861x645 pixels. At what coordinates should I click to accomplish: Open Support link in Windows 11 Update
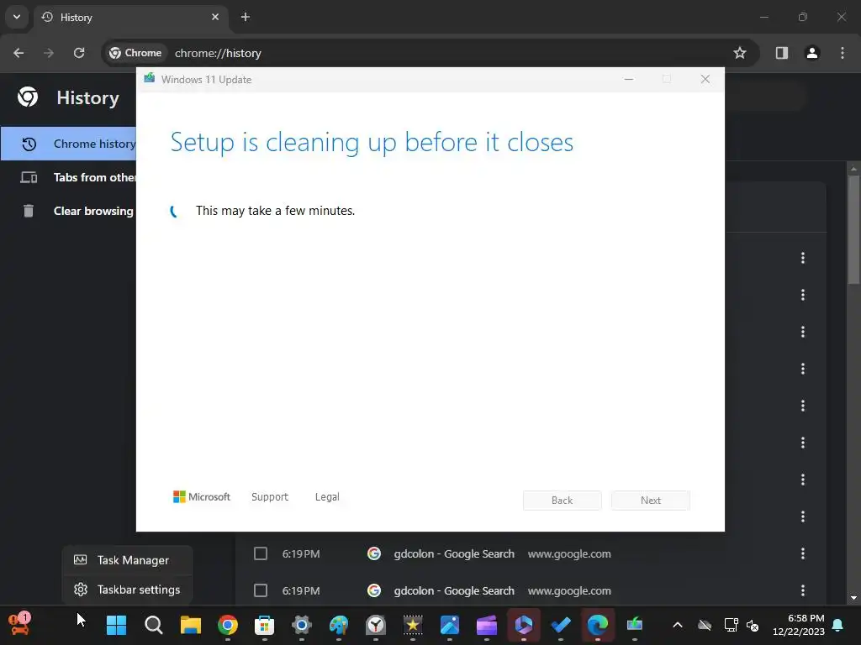[270, 497]
